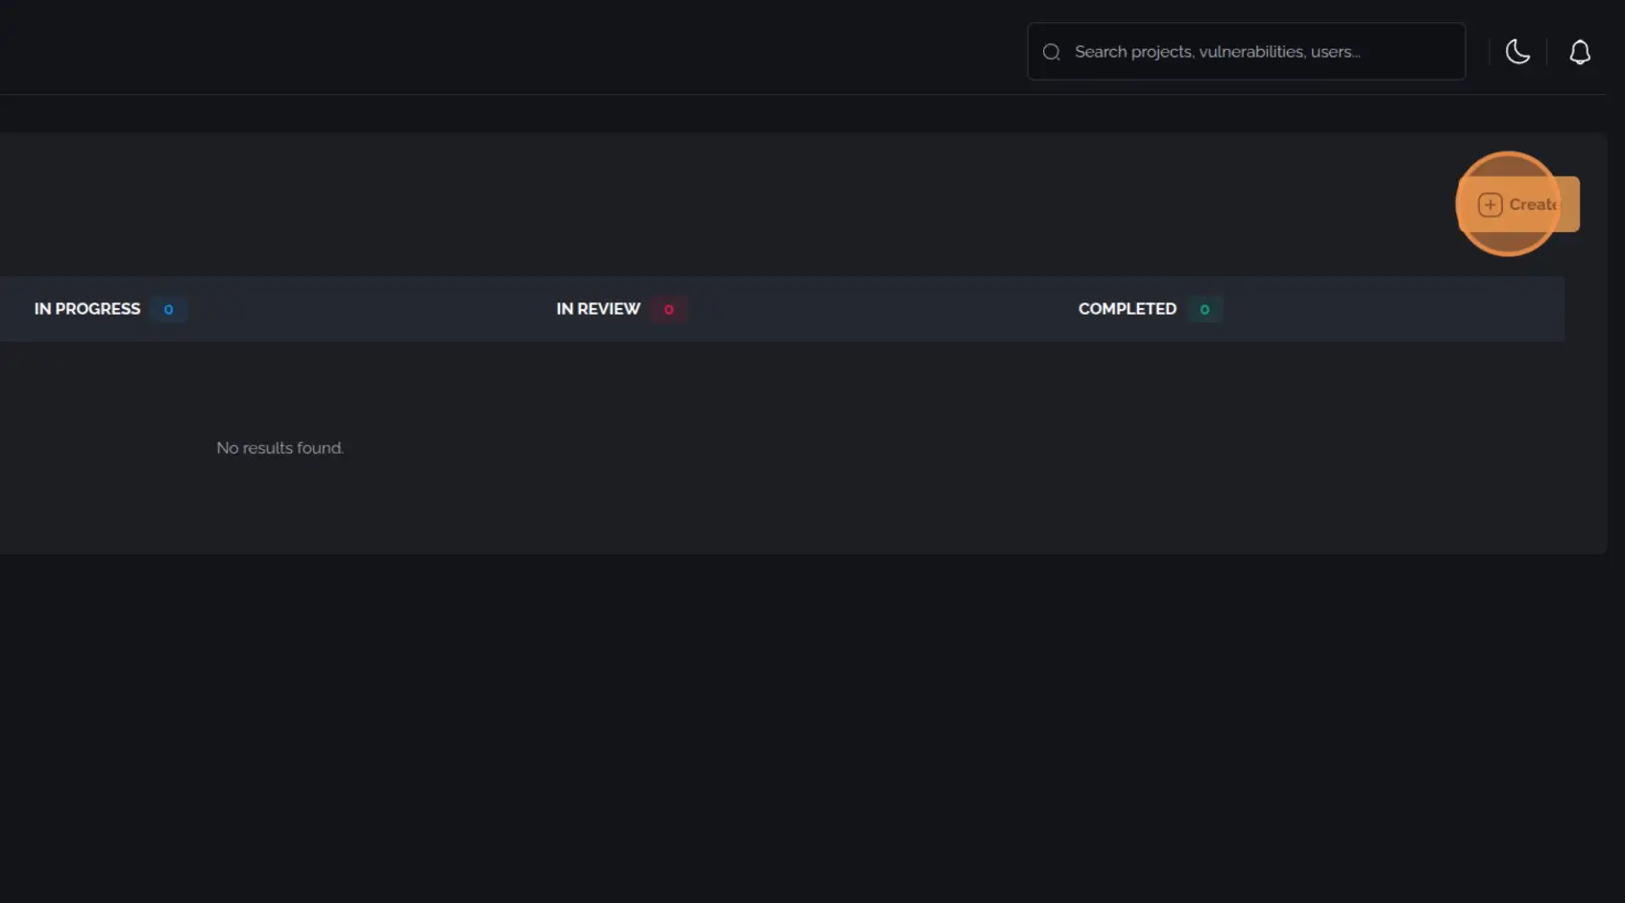The image size is (1625, 903).
Task: Collapse the COMPLETED status section
Action: coord(1127,309)
